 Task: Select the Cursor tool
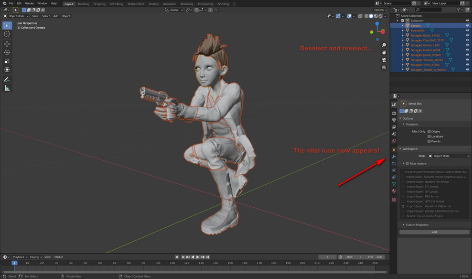[7, 34]
